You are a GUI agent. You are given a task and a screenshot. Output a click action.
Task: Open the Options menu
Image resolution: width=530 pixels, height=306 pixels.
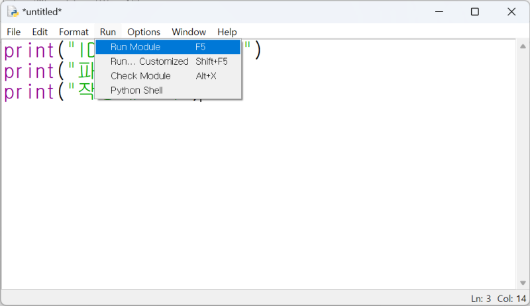pyautogui.click(x=144, y=32)
